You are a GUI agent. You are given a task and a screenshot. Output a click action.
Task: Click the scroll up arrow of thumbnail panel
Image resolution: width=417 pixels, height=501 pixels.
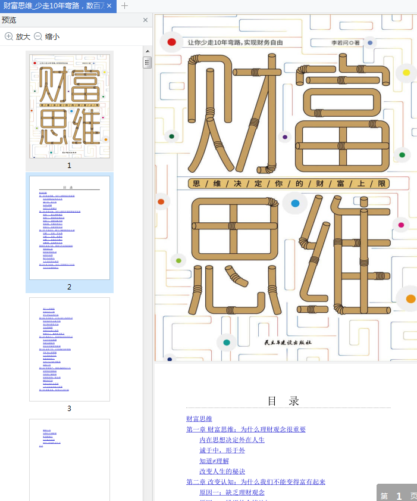tap(148, 51)
